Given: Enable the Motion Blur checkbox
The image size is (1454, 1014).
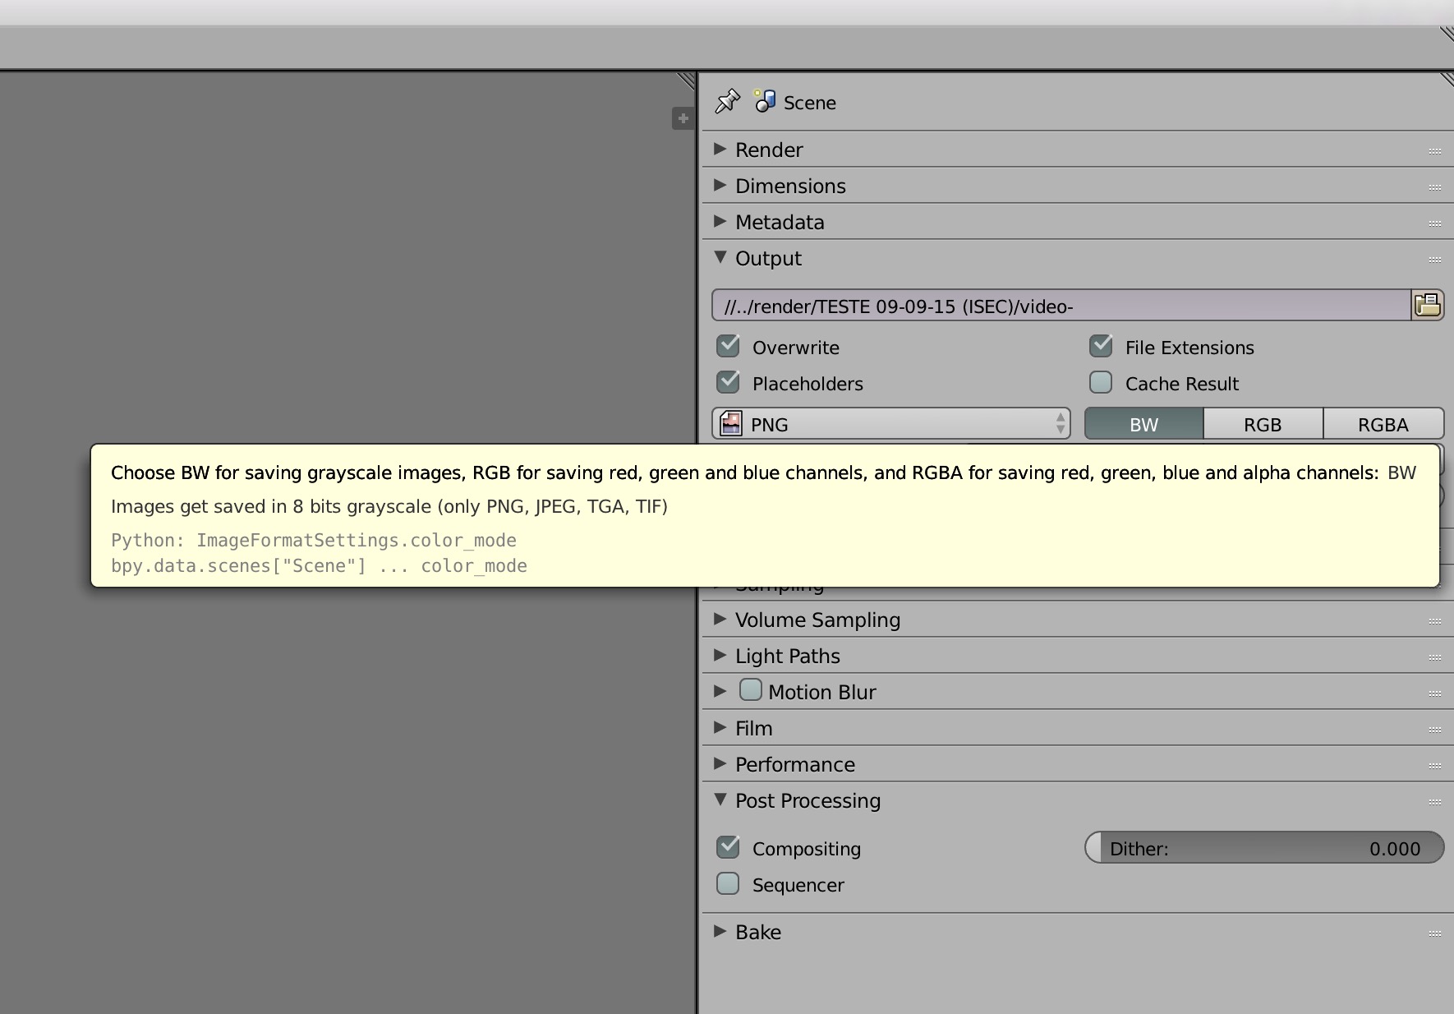Looking at the screenshot, I should pos(750,690).
